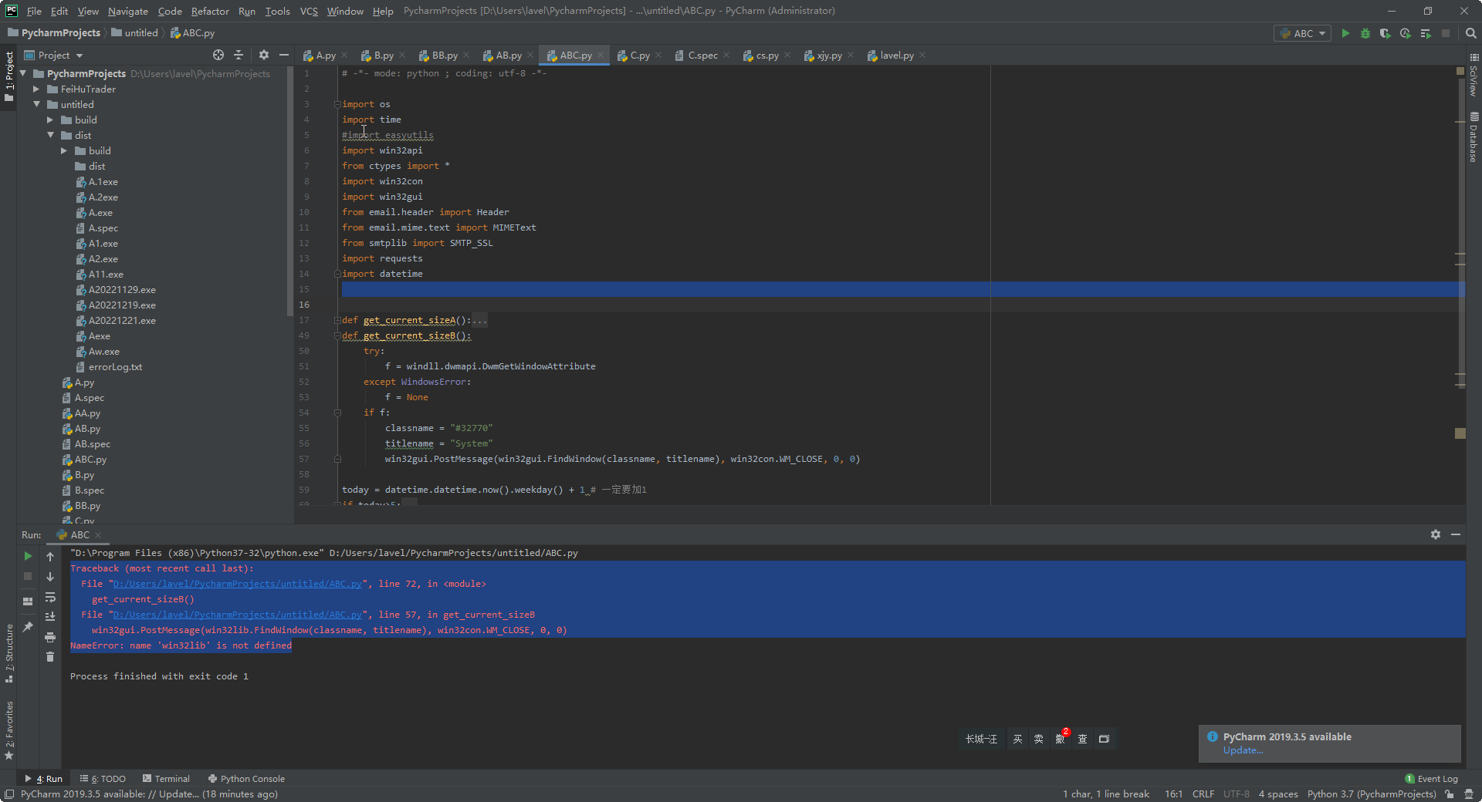
Task: Open line 57 ABC.py traceback link
Action: tap(237, 615)
